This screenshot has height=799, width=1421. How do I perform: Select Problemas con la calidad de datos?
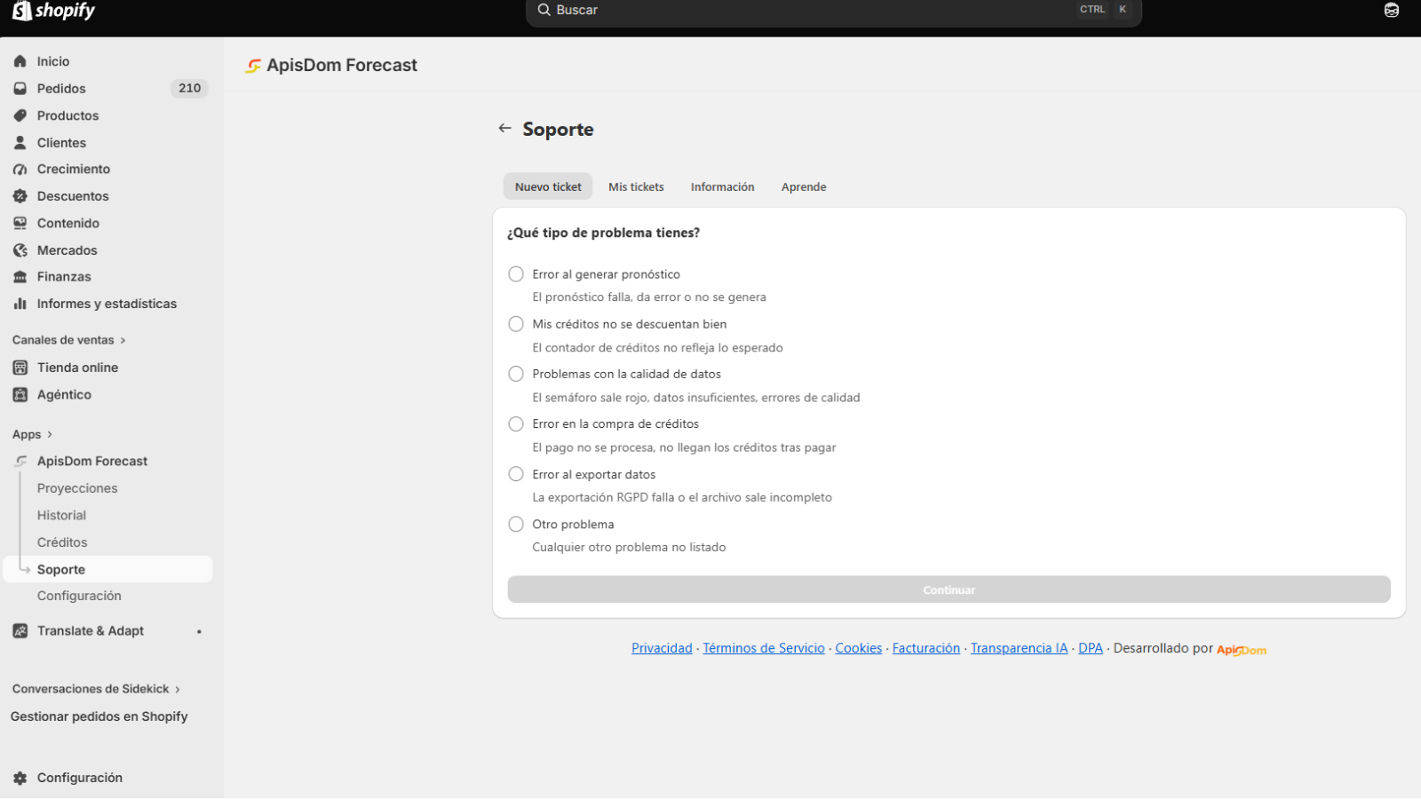(x=516, y=374)
